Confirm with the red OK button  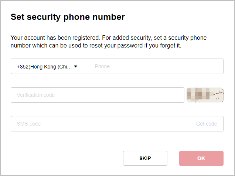click(201, 158)
